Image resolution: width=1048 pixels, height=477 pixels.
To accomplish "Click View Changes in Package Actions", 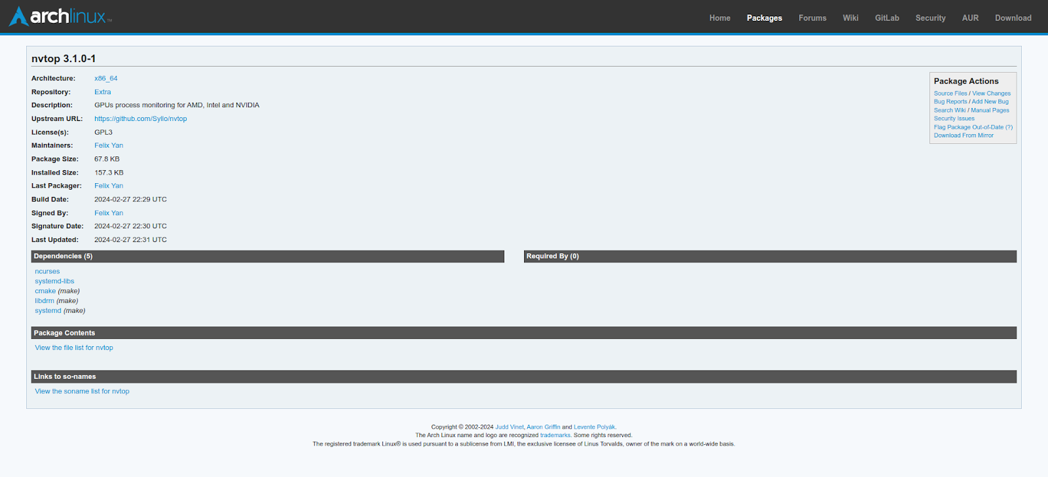I will pos(991,94).
